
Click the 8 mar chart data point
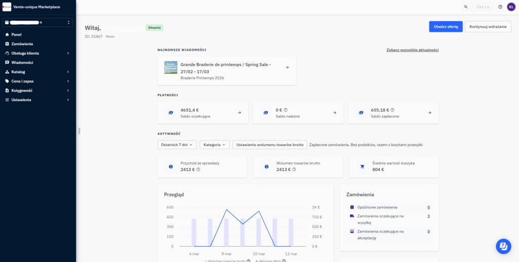pos(227,209)
